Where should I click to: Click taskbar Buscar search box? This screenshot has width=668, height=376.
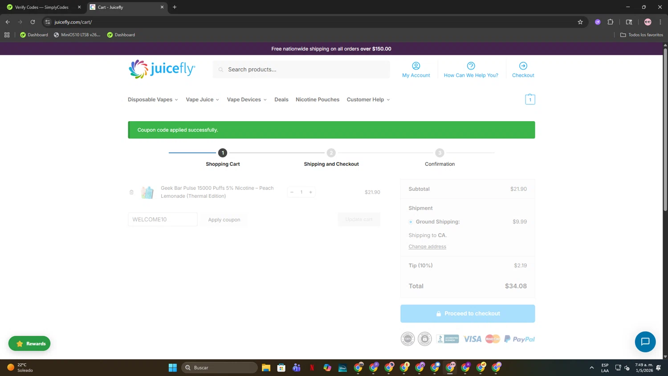click(x=220, y=368)
